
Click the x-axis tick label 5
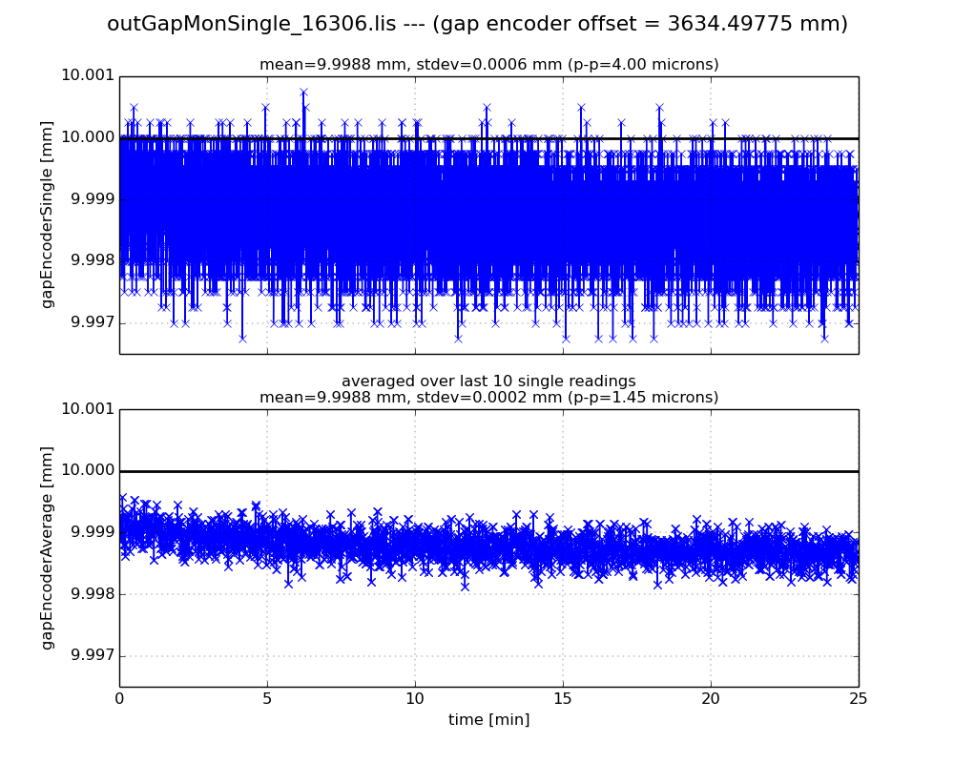point(267,699)
